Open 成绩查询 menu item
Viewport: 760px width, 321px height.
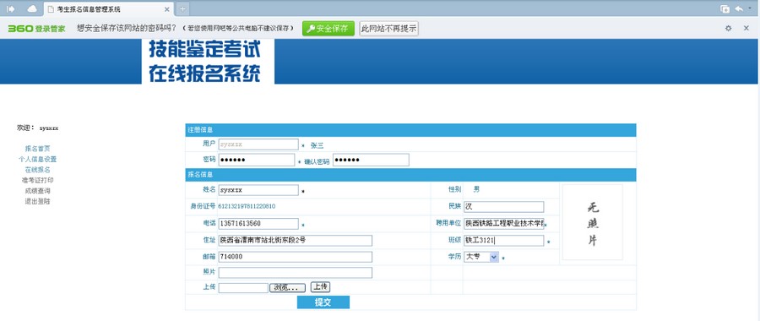[x=37, y=191]
